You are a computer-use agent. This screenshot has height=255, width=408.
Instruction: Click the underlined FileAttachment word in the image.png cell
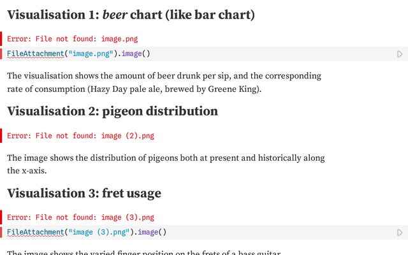tap(36, 54)
